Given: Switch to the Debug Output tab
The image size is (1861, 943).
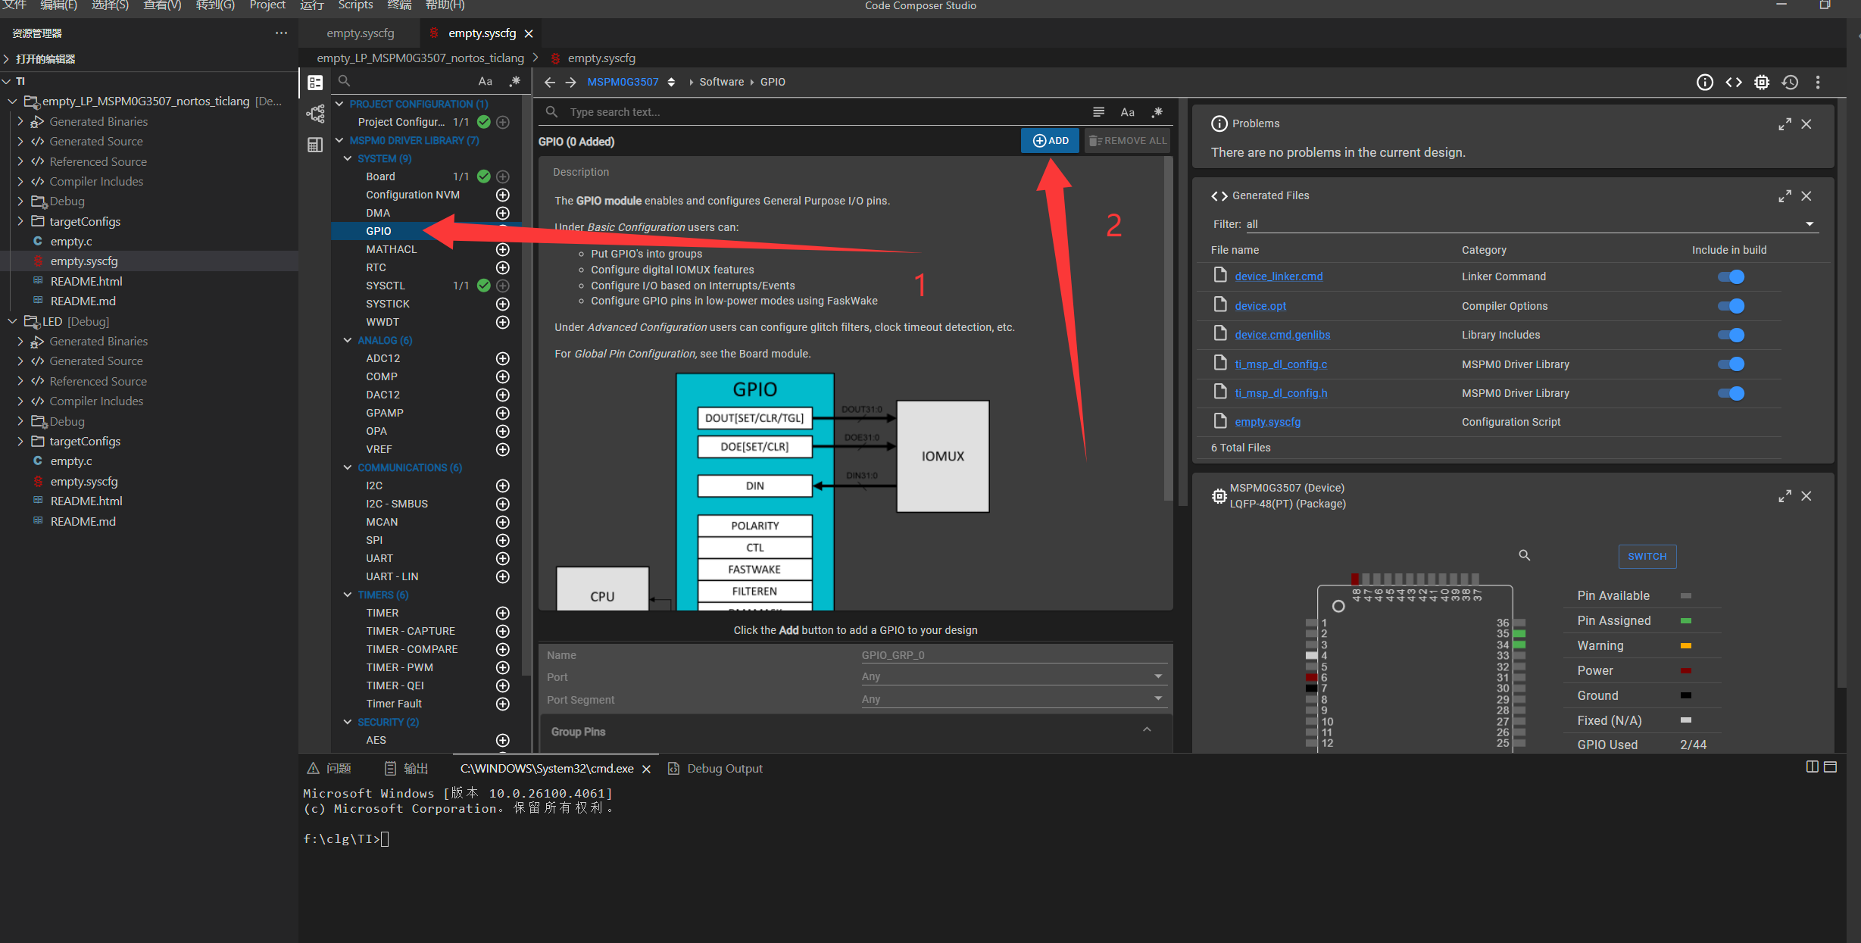Looking at the screenshot, I should (x=724, y=769).
